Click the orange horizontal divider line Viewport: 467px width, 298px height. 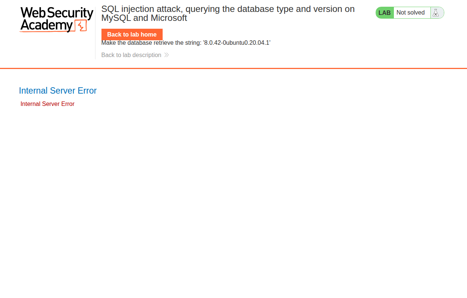coord(233,69)
